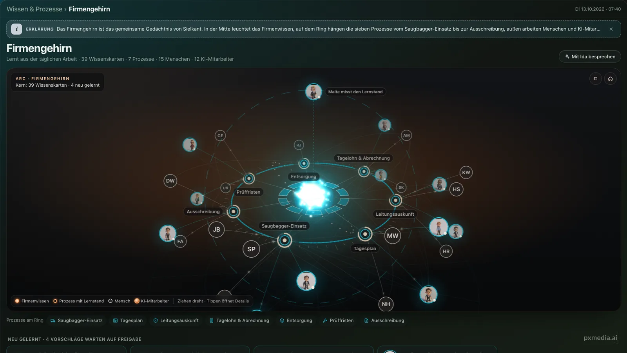This screenshot has height=353, width=627.
Task: Select the Leitungsauskunft ring node
Action: 395,200
